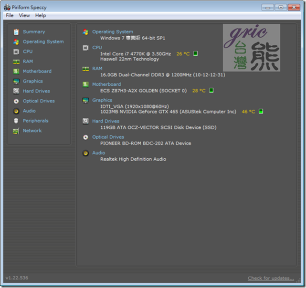Screen dimensions: 306x288
Task: Click the CPU temperature value 26 °C
Action: (183, 54)
